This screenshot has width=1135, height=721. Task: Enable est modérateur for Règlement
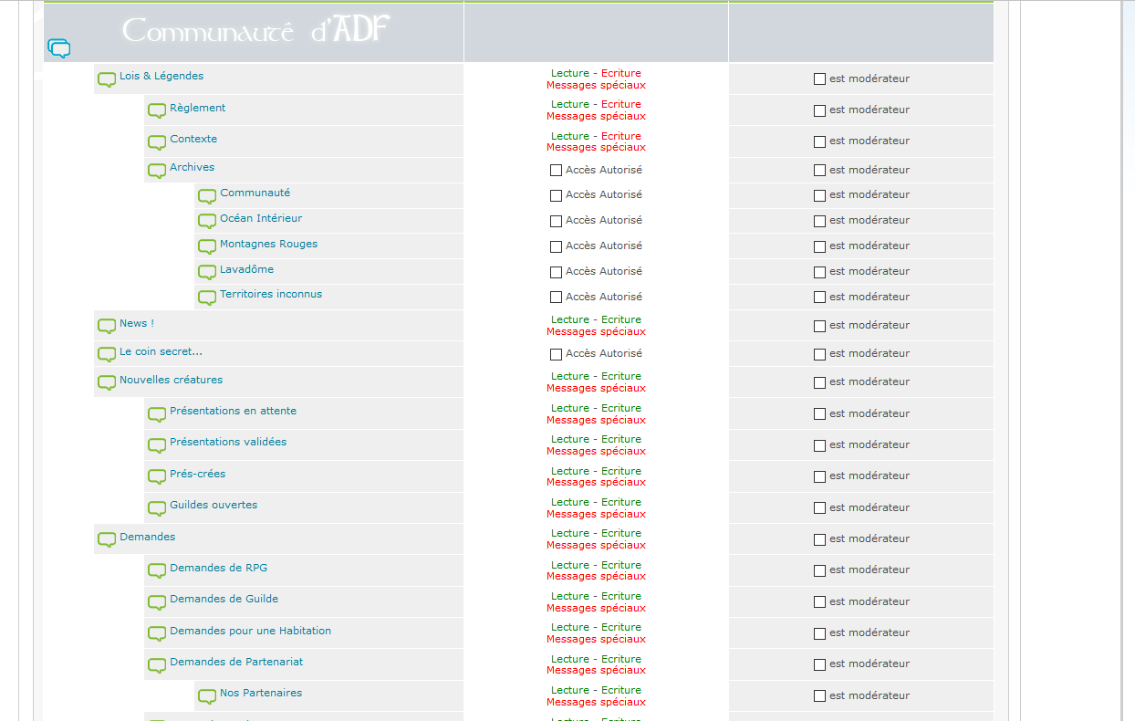819,110
